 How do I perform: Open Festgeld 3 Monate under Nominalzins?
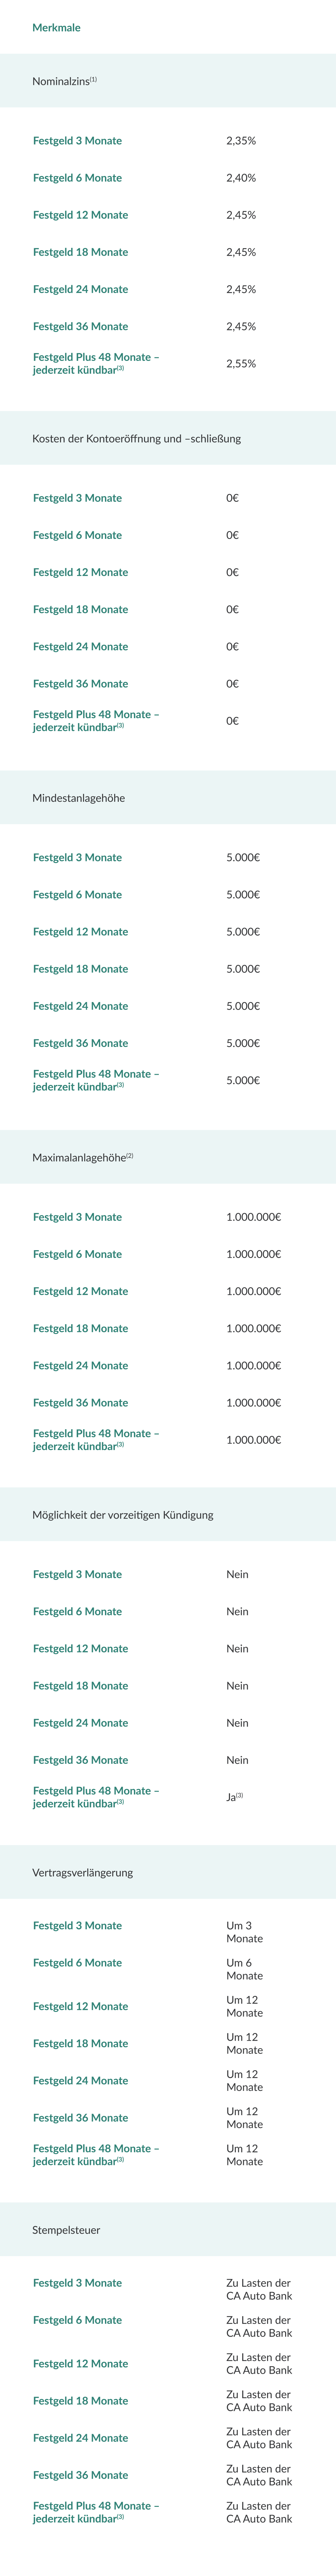tap(77, 141)
